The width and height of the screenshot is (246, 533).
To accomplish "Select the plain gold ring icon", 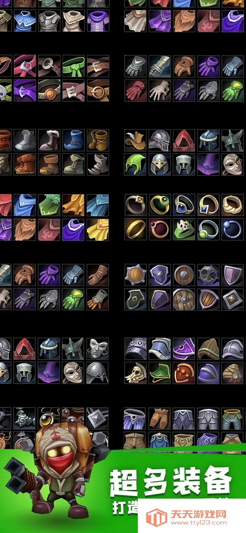I will (135, 229).
